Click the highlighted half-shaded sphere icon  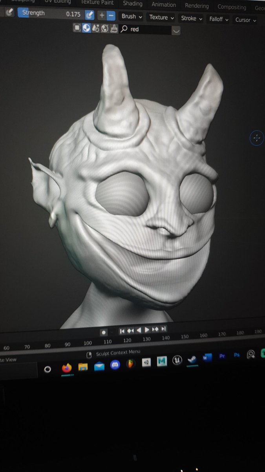click(x=86, y=28)
